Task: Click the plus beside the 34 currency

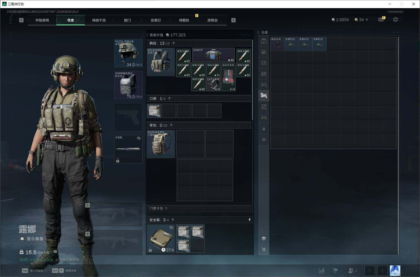Action: pyautogui.click(x=367, y=20)
